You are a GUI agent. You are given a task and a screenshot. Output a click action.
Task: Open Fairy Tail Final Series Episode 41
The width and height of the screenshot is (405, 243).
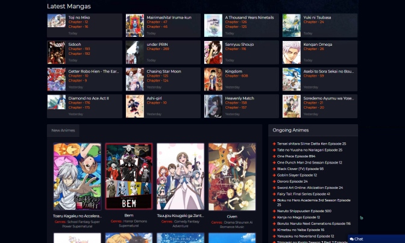304,194
